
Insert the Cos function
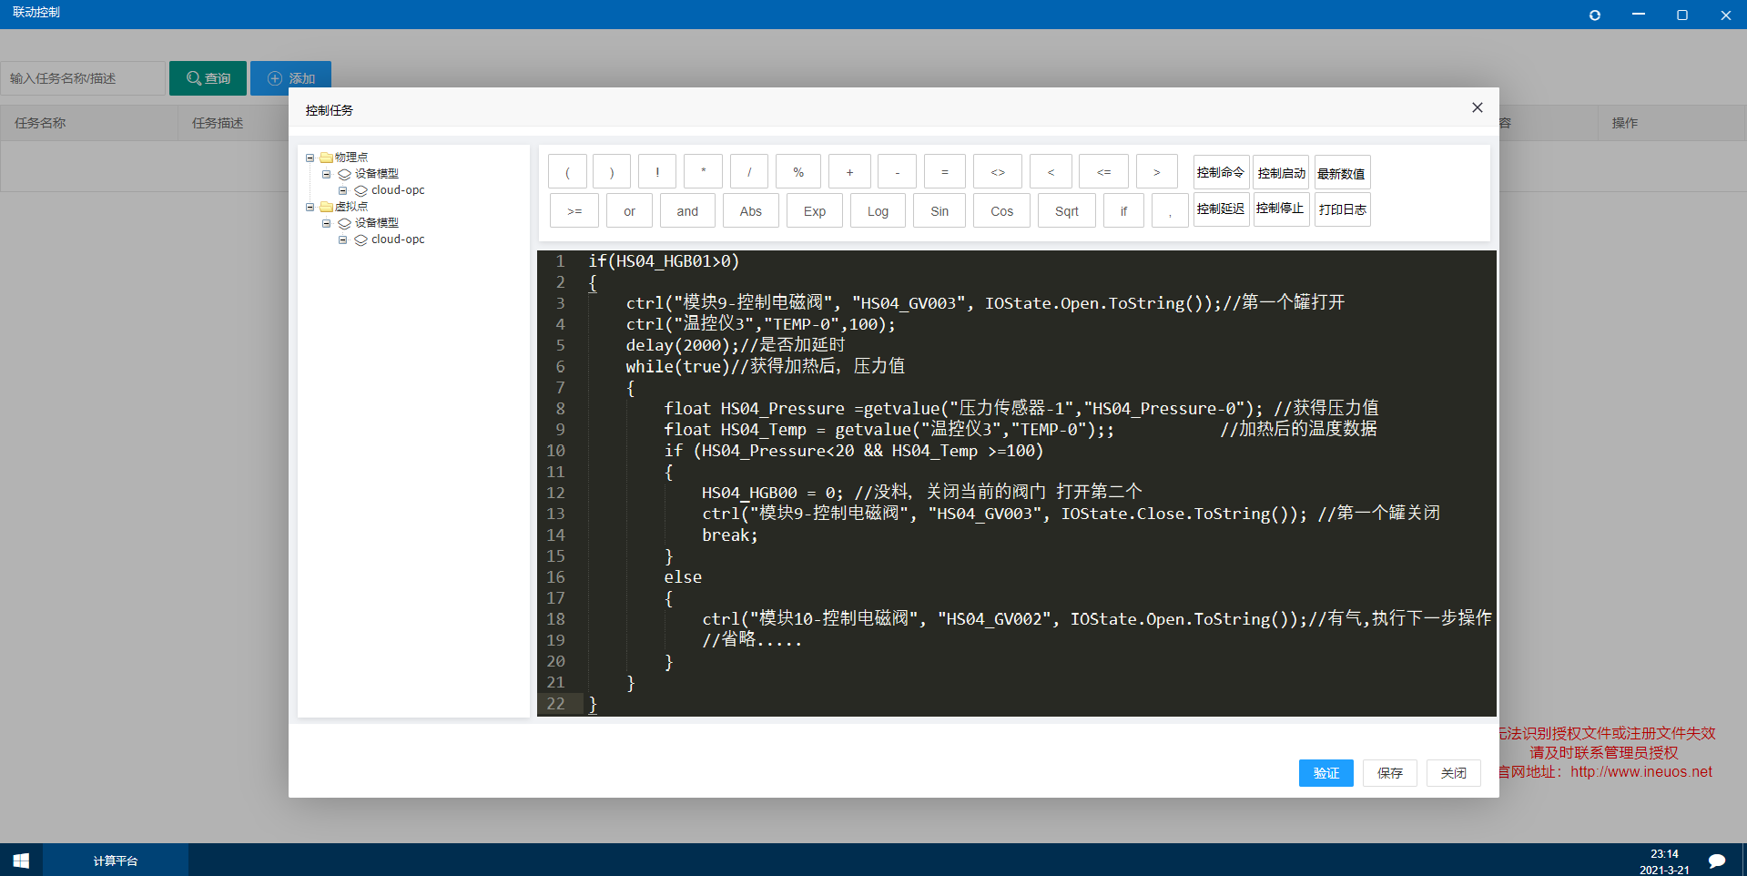[x=1002, y=211]
